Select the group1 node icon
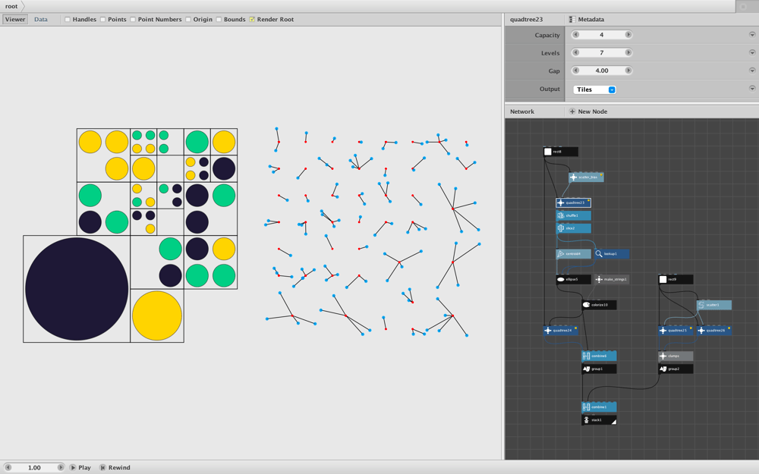The height and width of the screenshot is (474, 759). tap(586, 369)
